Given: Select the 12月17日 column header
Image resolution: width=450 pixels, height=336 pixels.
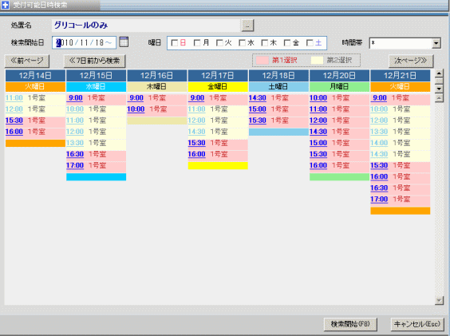Looking at the screenshot, I should (218, 76).
